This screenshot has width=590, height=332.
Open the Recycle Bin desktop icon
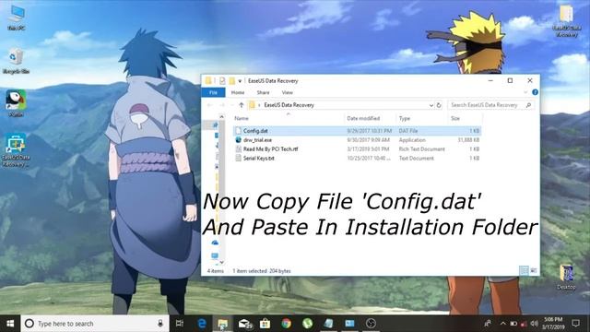coord(16,60)
